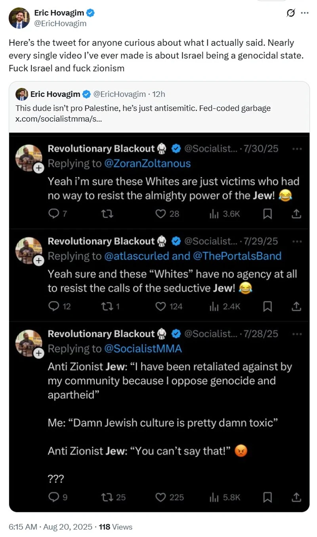
Task: Reply to the 7/28/25 tweet with 9 replies
Action: pos(53,497)
